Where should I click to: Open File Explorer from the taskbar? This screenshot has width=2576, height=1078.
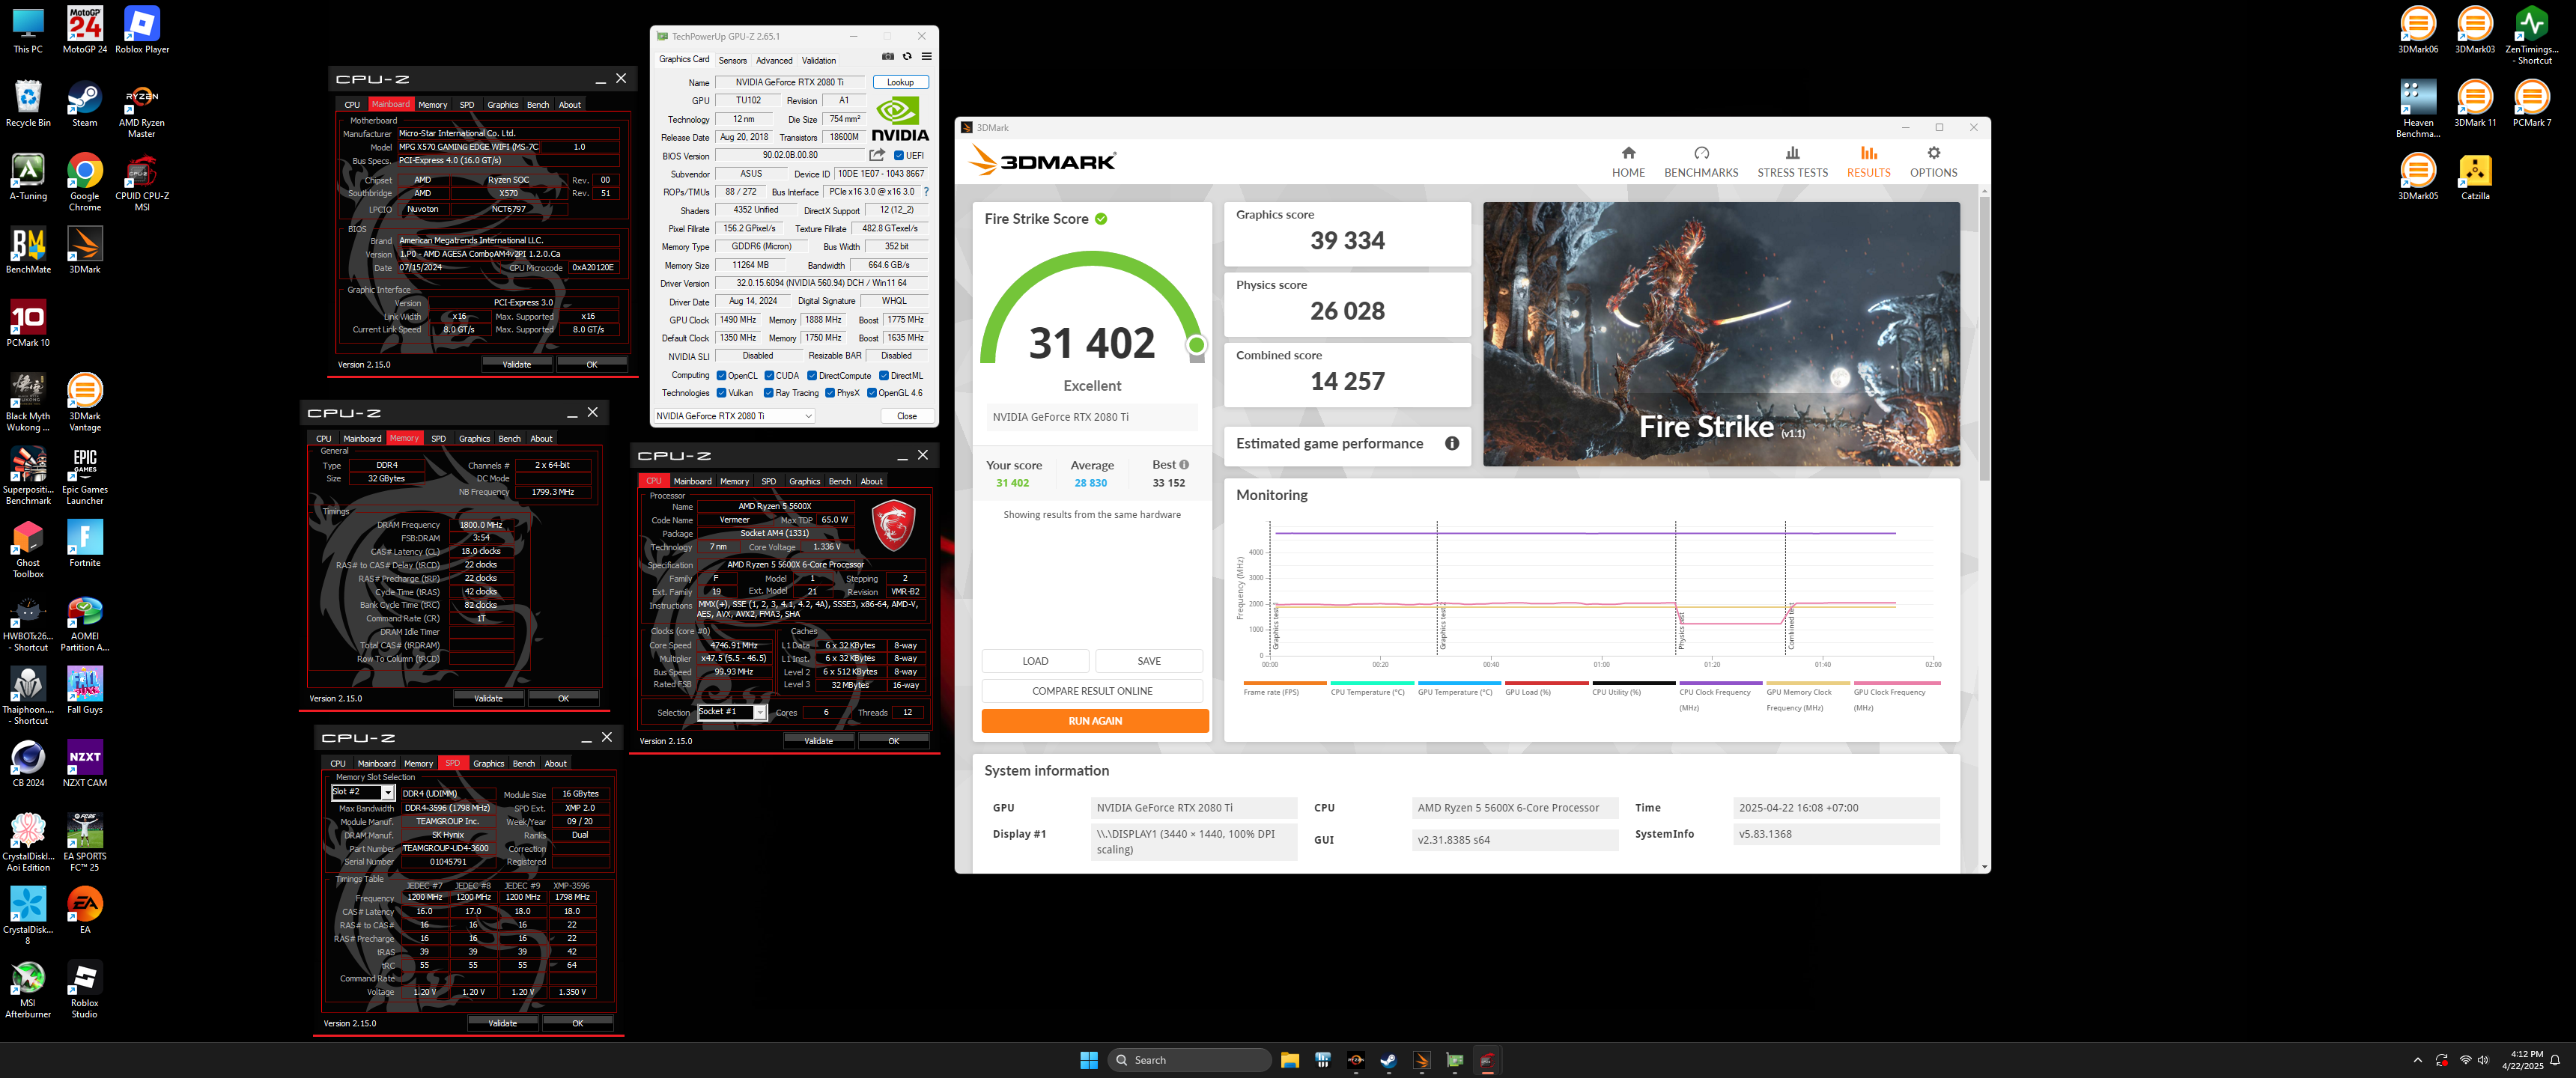(1289, 1060)
